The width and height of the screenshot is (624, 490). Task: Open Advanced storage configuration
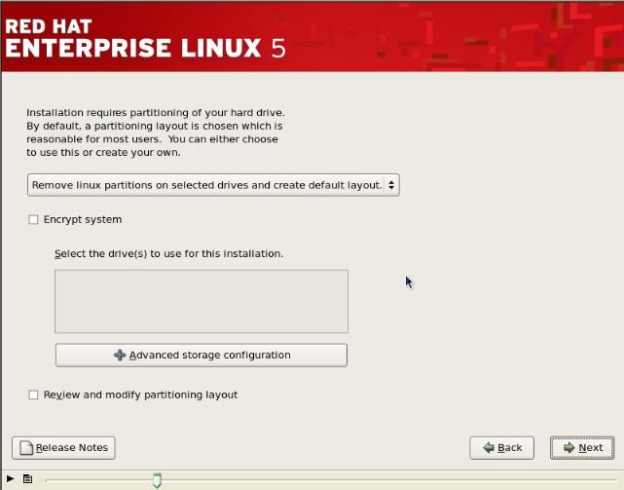(x=202, y=355)
